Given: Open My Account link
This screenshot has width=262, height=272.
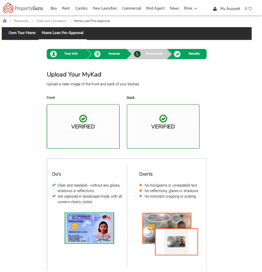Looking at the screenshot, I should (230, 9).
